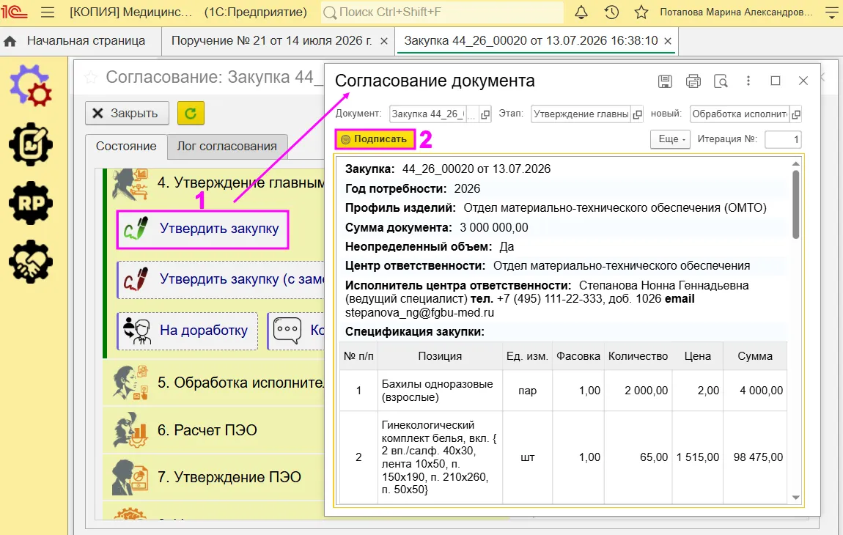Viewport: 843px width, 535px height.
Task: Open top-right settings dropdown arrow
Action: (x=831, y=12)
